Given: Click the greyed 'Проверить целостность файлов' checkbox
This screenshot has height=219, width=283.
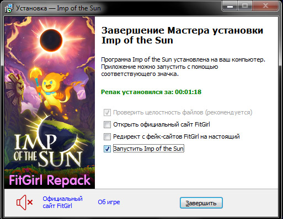Looking at the screenshot, I should pyautogui.click(x=107, y=112).
